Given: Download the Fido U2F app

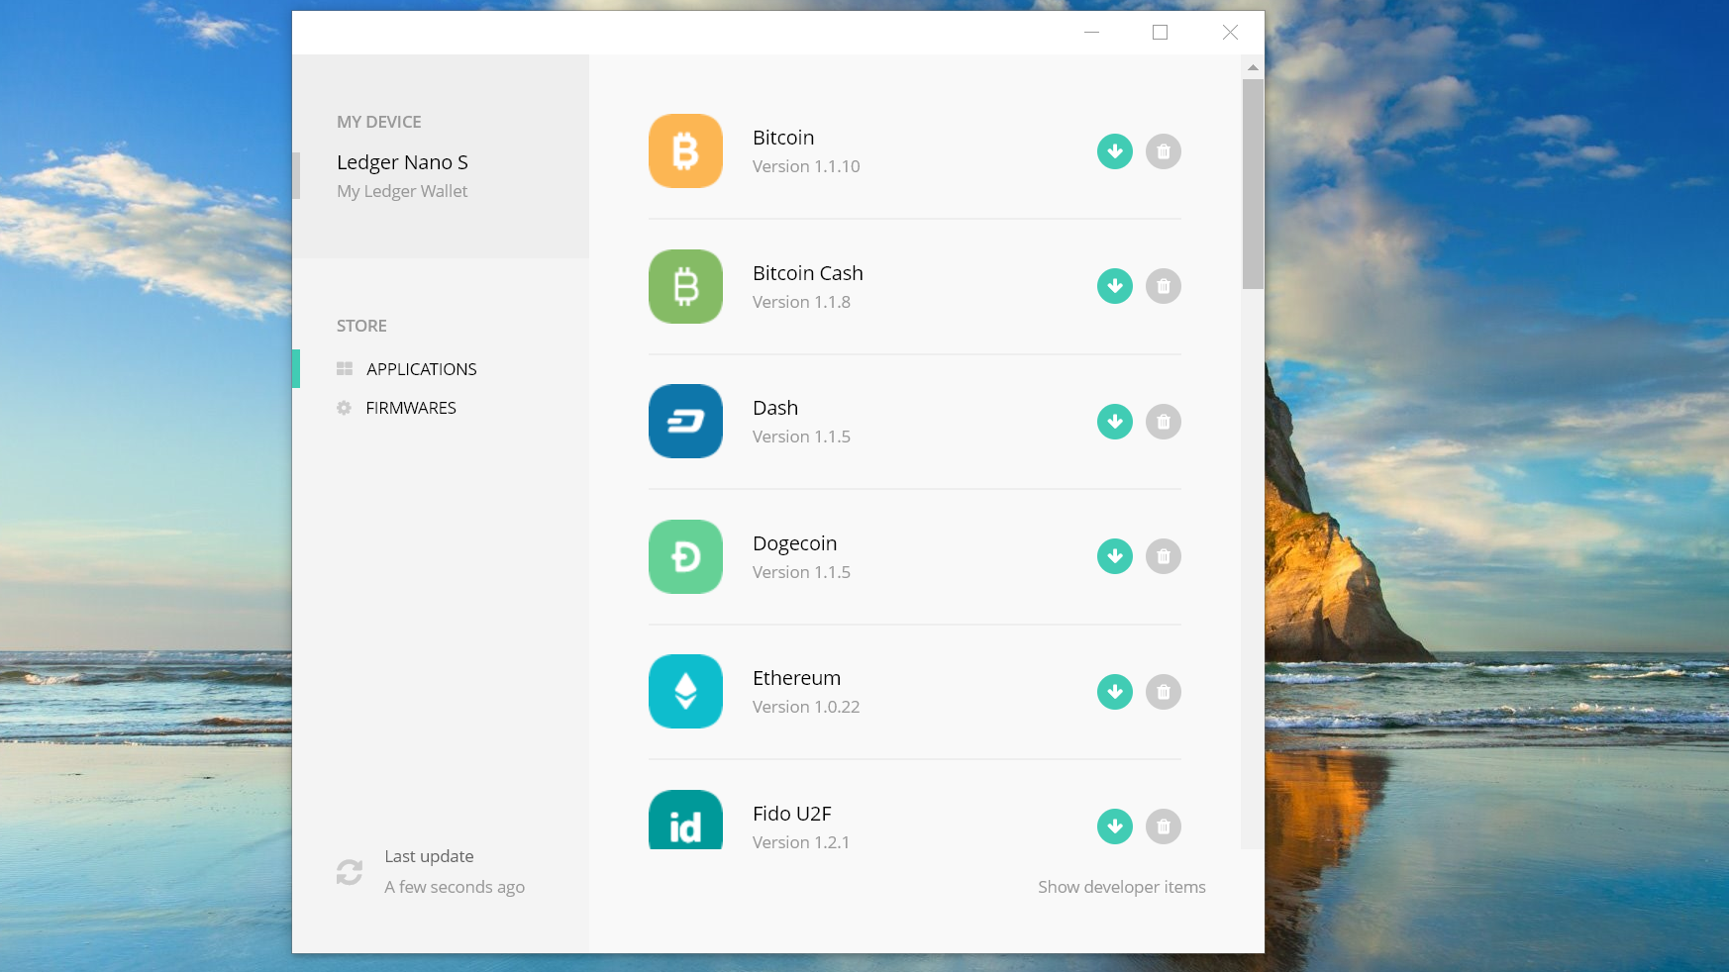Looking at the screenshot, I should tap(1115, 826).
